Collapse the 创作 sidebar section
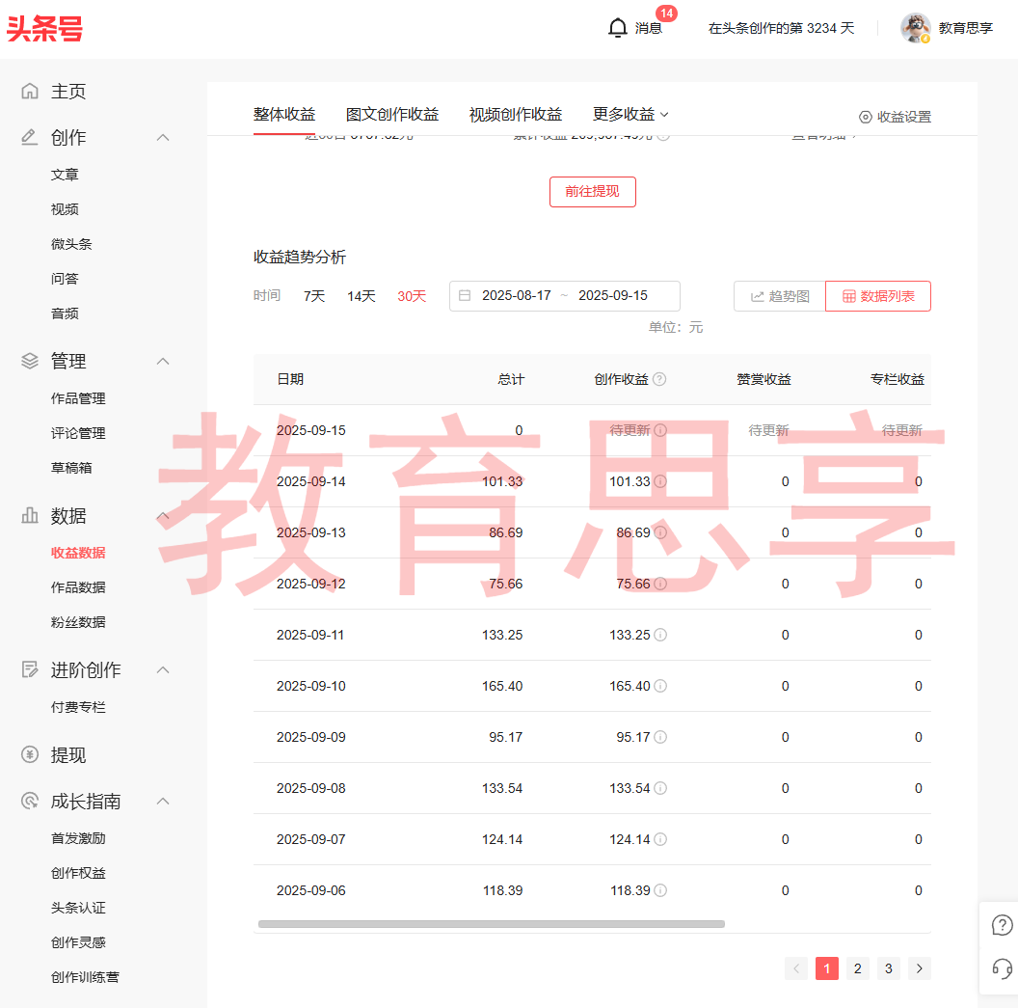The width and height of the screenshot is (1018, 1008). 163,138
